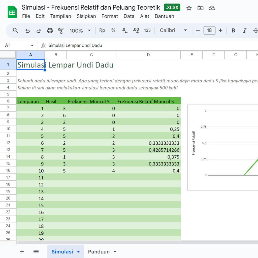Open the Calibri font dropdown

[173, 30]
